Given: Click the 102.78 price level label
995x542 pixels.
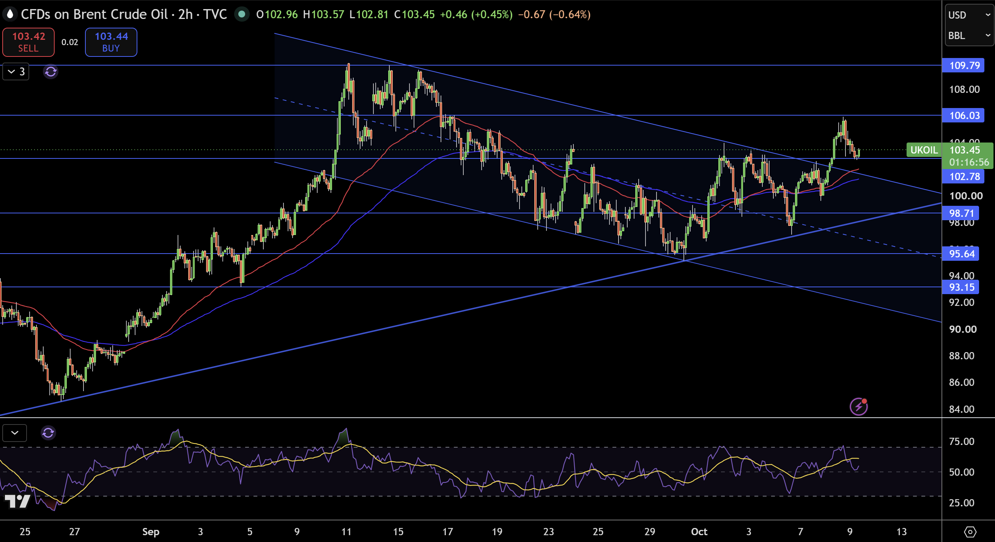Looking at the screenshot, I should click(x=963, y=177).
